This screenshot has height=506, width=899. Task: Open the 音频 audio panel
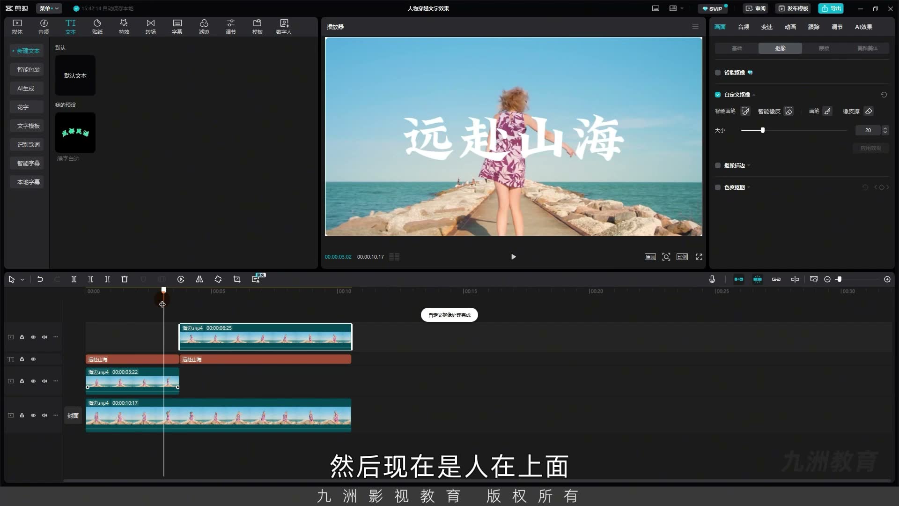pyautogui.click(x=44, y=27)
